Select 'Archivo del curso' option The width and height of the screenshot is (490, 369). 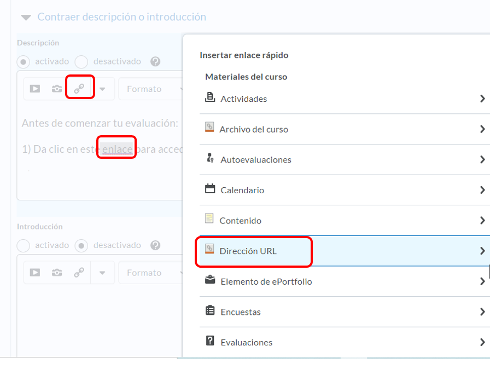(254, 130)
